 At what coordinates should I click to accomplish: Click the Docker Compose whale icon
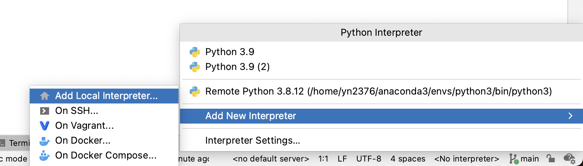click(x=44, y=155)
